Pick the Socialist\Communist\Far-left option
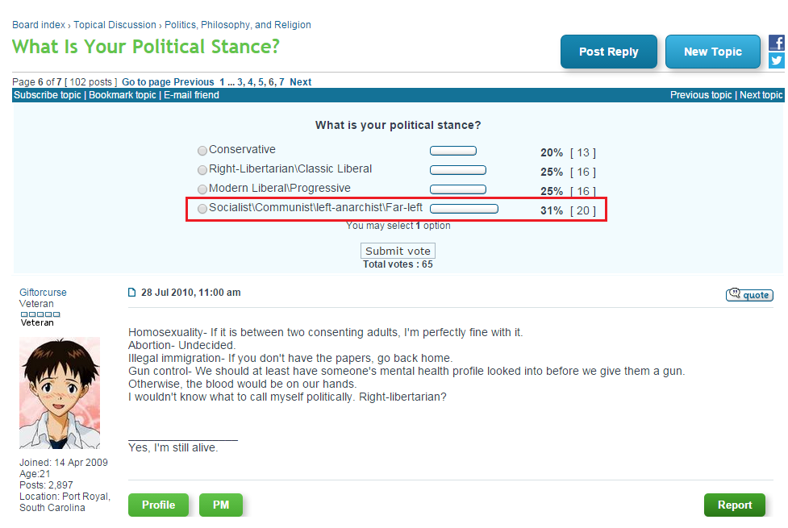 (202, 209)
